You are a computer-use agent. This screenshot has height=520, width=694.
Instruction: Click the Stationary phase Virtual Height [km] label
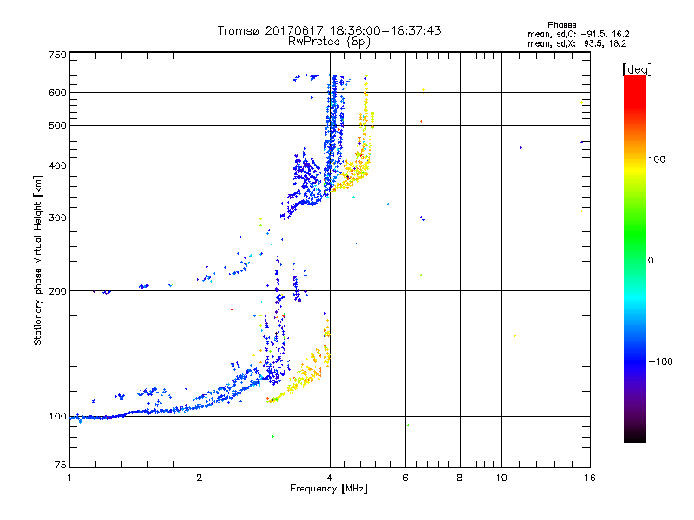38,260
